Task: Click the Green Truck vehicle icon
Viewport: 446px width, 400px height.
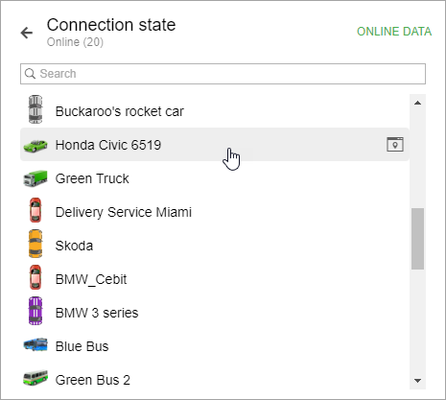Action: (x=35, y=178)
